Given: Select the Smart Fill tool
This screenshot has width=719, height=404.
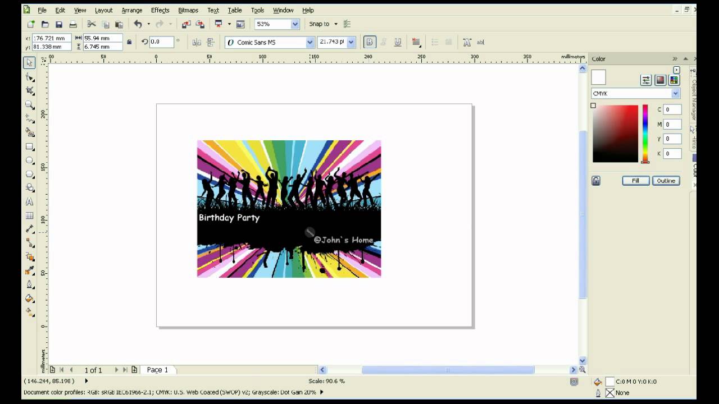Looking at the screenshot, I should [x=29, y=132].
